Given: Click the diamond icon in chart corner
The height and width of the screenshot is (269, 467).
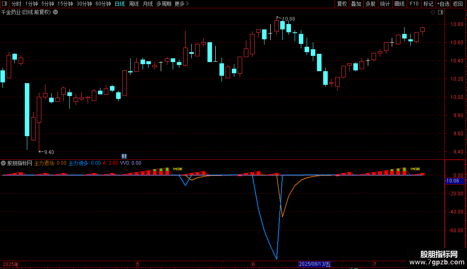Looking at the screenshot, I should (433, 12).
